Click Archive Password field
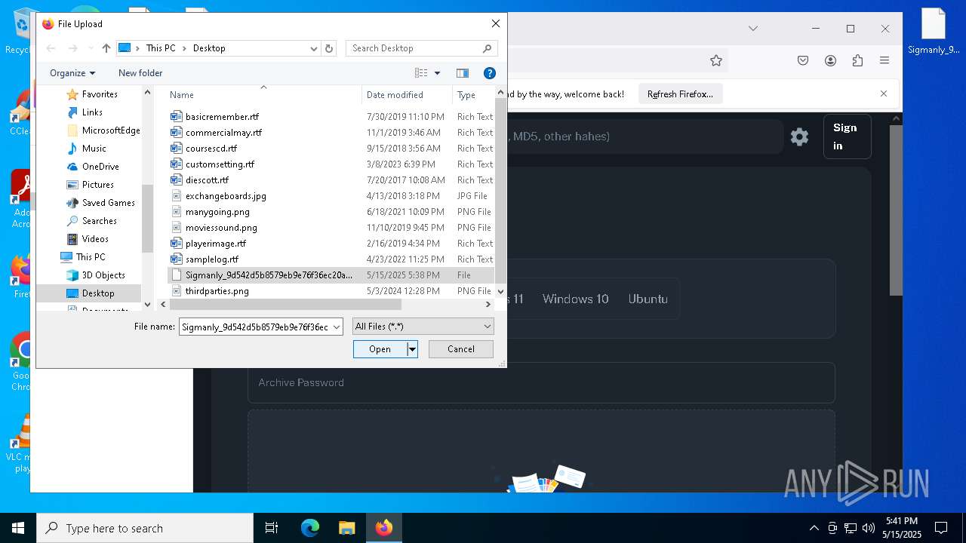 541,382
